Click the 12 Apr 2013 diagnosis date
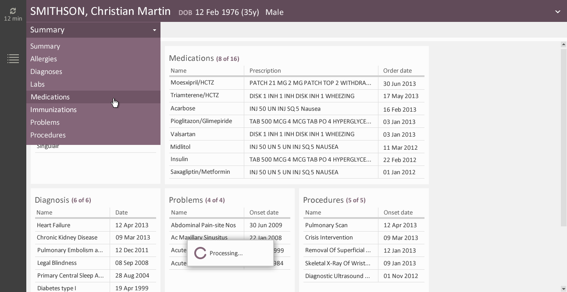Screen dimensions: 567x292 coord(132,225)
